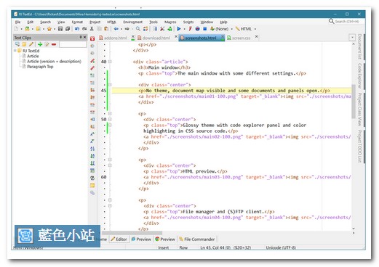Image resolution: width=379 pixels, height=267 pixels.
Task: Select the Paragraph Top text clip
Action: point(40,67)
